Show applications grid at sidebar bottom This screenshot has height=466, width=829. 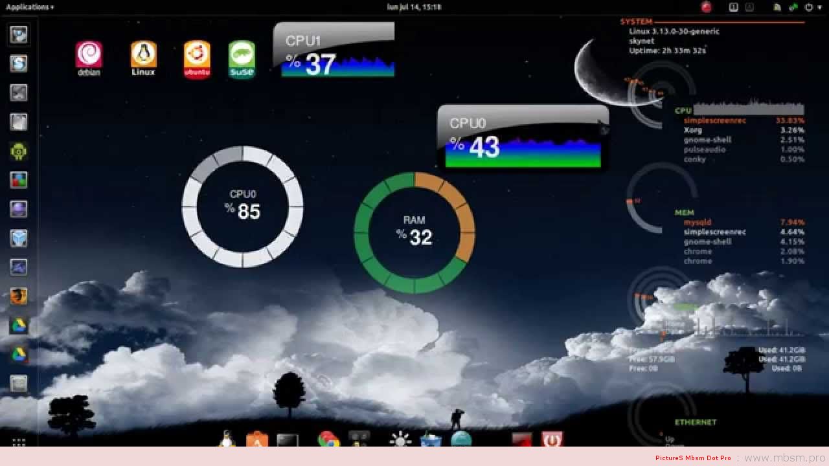19,443
